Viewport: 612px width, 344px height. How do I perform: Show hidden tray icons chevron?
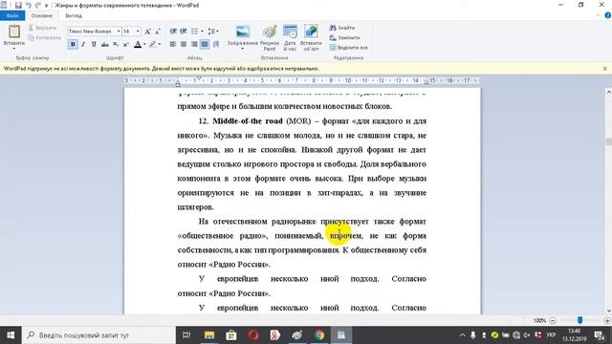[463, 335]
